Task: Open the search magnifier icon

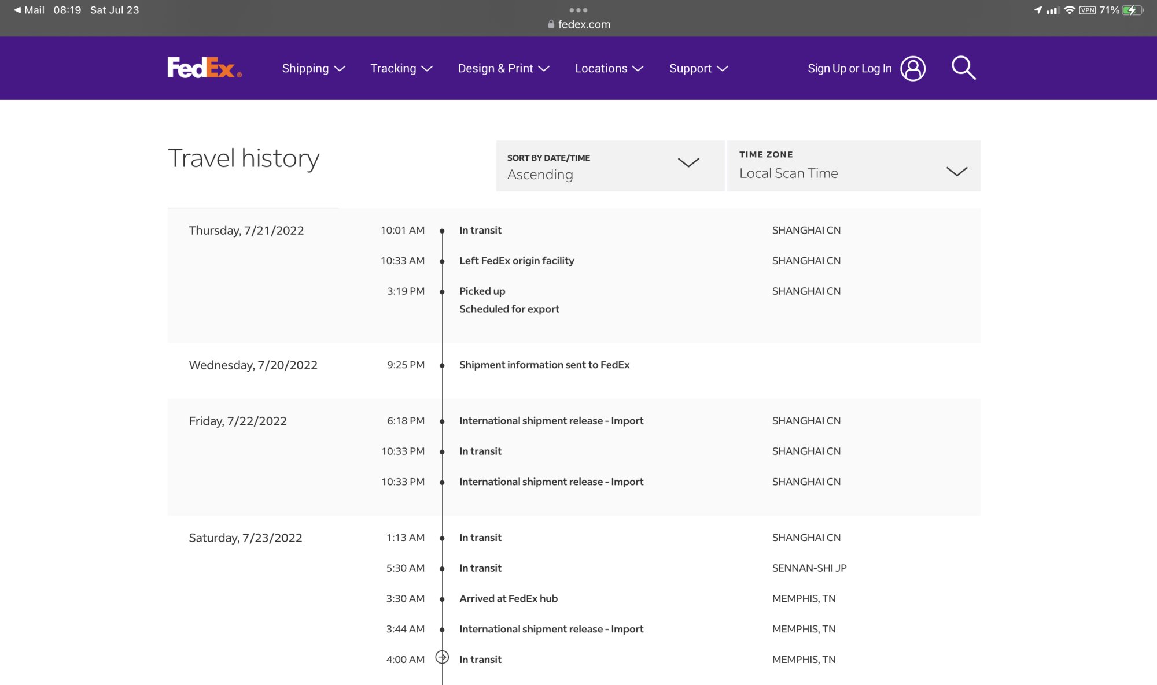Action: tap(963, 68)
